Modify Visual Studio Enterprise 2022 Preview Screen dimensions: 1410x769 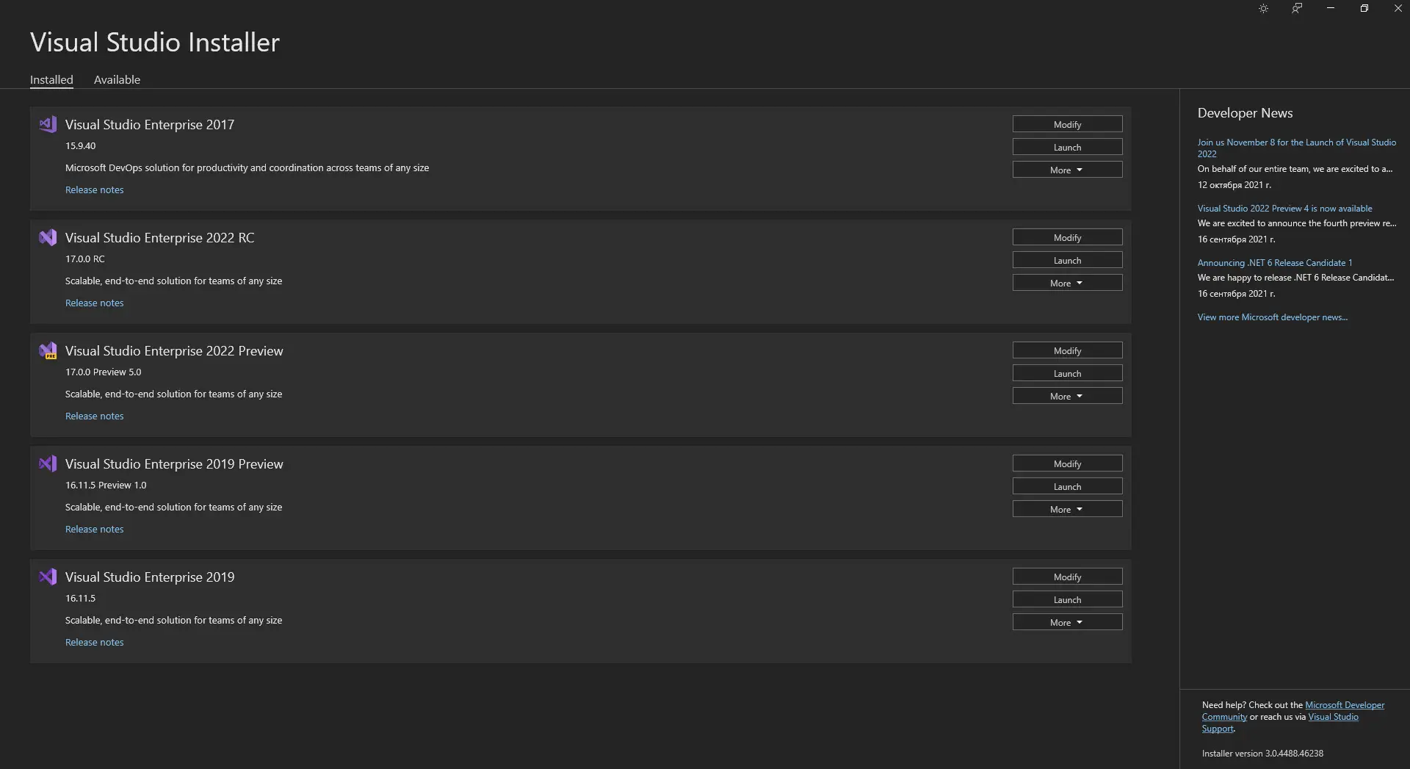tap(1067, 350)
